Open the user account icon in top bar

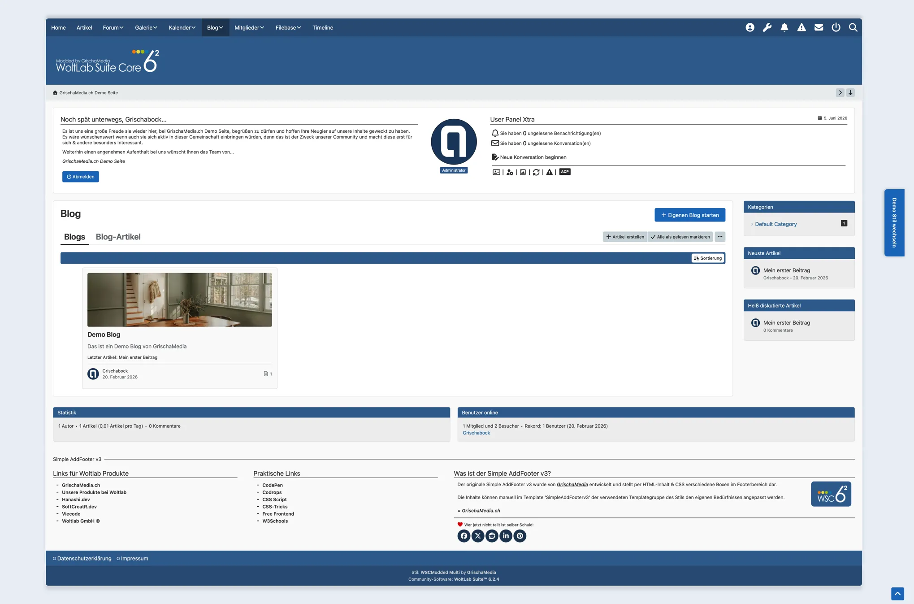coord(749,27)
